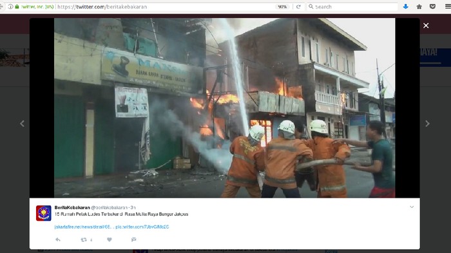
Task: Like the tweet with heart icon
Action: pyautogui.click(x=110, y=239)
